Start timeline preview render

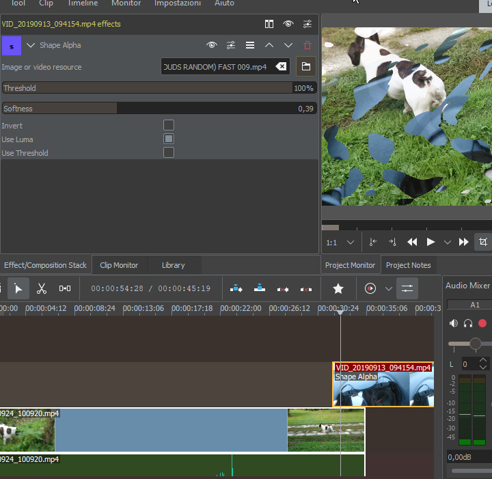coord(370,288)
